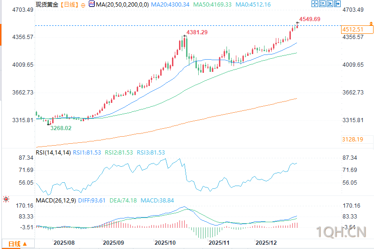Click the MA(20,50,0,200,0,0) parameters label

(x=122, y=5)
